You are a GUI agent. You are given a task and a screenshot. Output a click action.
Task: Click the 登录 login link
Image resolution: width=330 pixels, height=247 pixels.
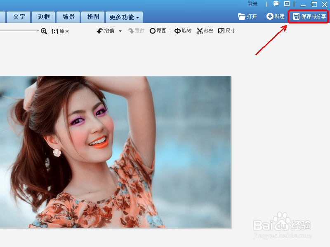[252, 4]
